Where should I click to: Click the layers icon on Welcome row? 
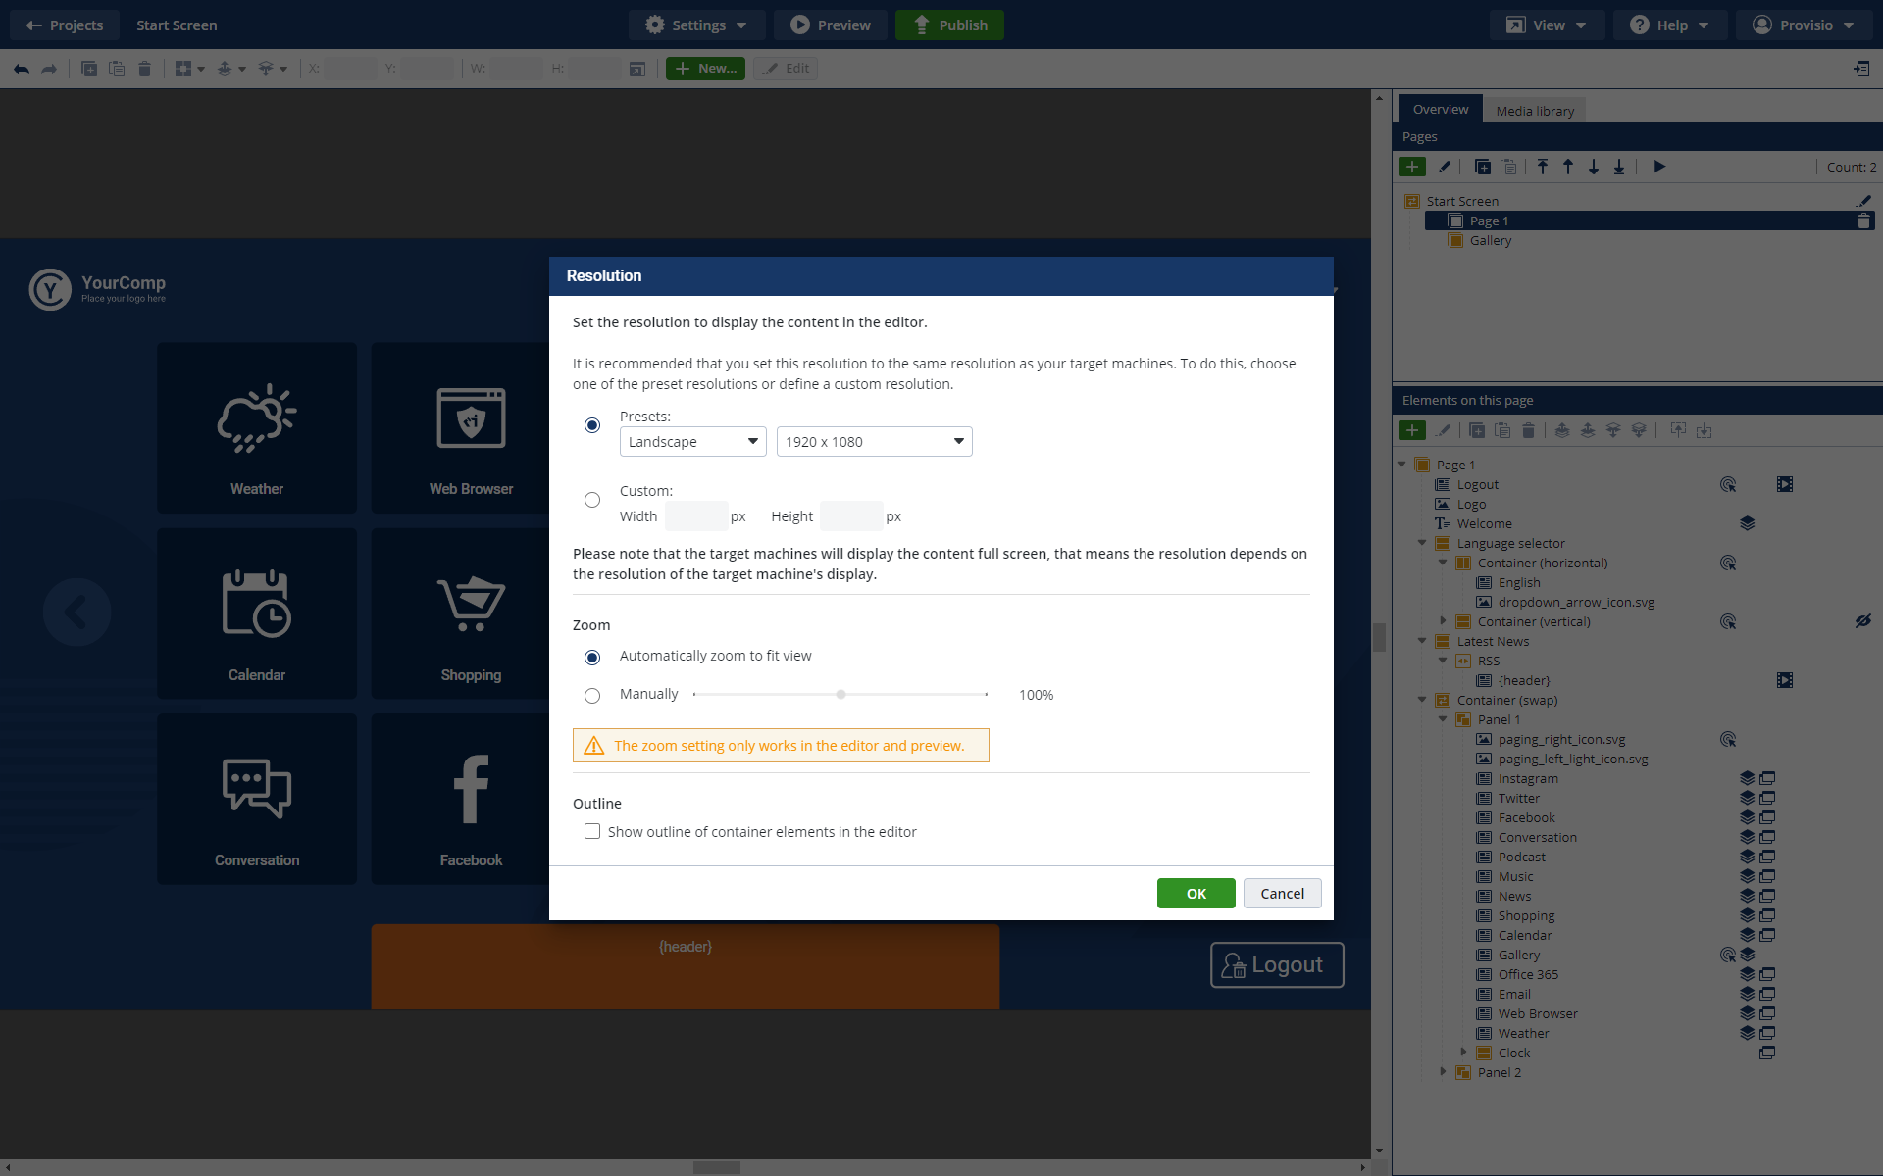point(1747,523)
